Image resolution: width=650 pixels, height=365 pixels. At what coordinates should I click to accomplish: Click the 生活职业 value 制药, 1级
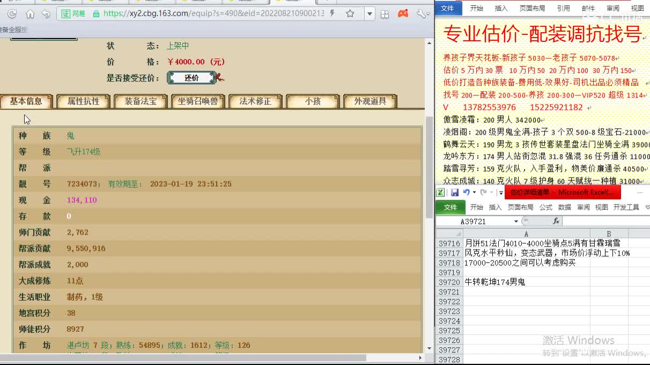85,297
